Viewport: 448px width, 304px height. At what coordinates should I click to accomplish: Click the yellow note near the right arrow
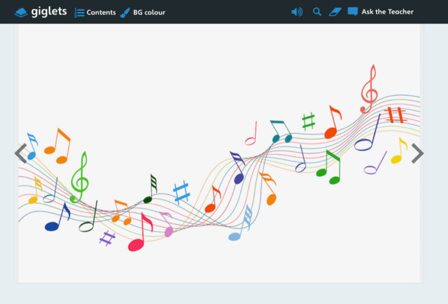(x=398, y=152)
